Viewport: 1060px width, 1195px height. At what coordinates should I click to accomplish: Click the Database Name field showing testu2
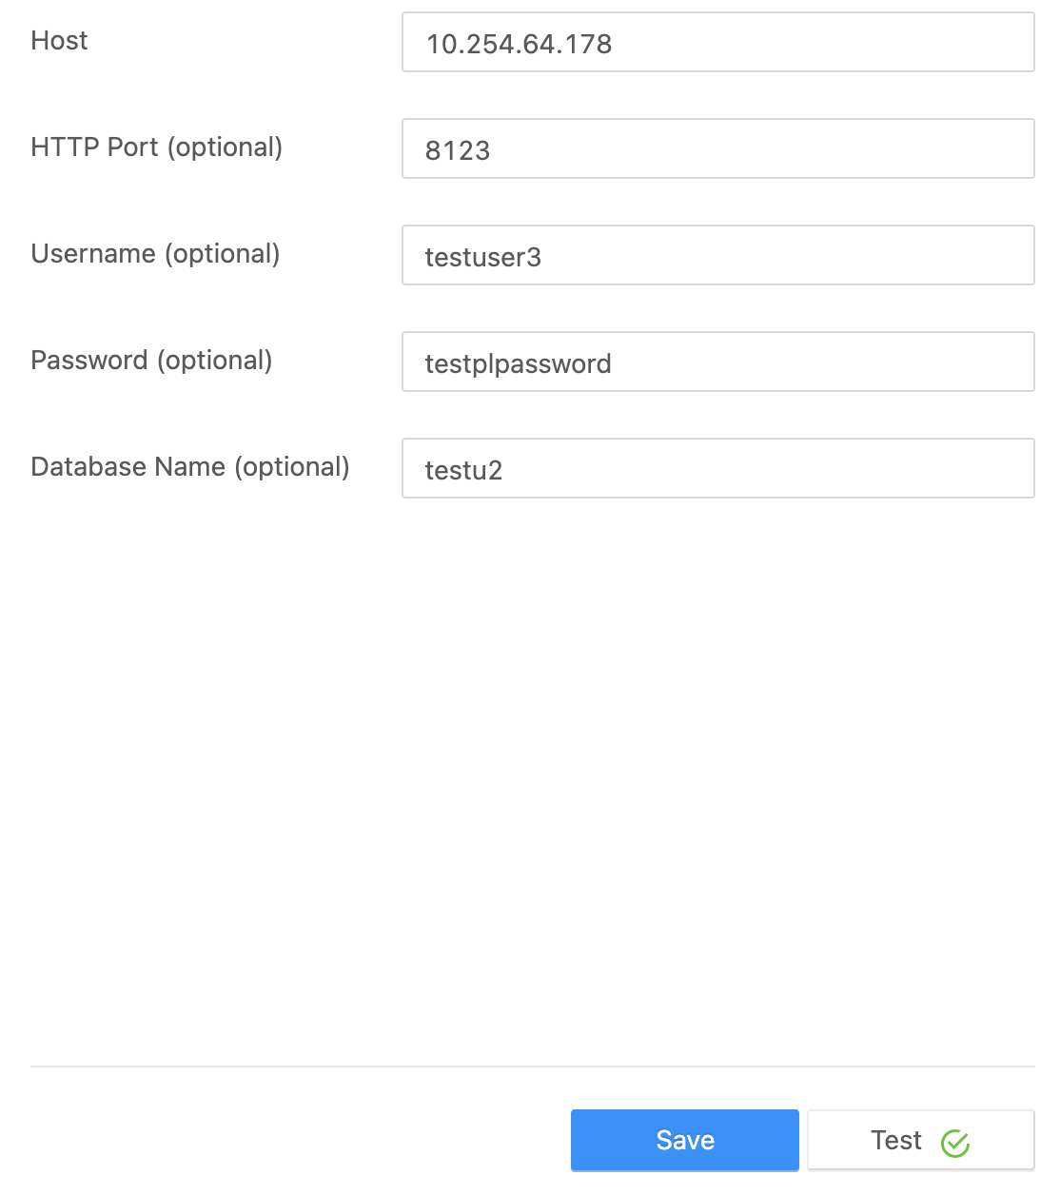coord(717,468)
